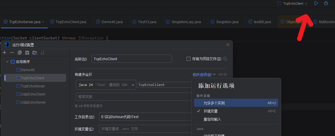Click the main class TcpEchoClient field
Image resolution: width=335 pixels, height=136 pixels.
point(164,85)
